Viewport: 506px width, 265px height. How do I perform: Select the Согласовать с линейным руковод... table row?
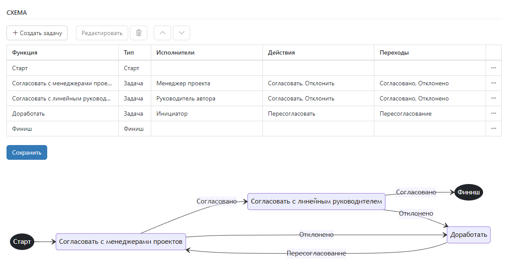[x=62, y=98]
